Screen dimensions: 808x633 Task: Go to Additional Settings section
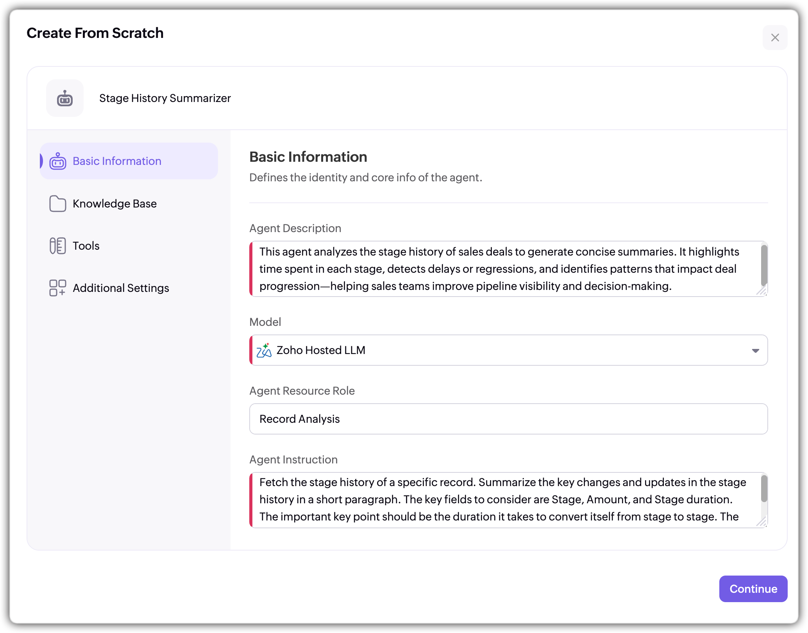point(121,288)
